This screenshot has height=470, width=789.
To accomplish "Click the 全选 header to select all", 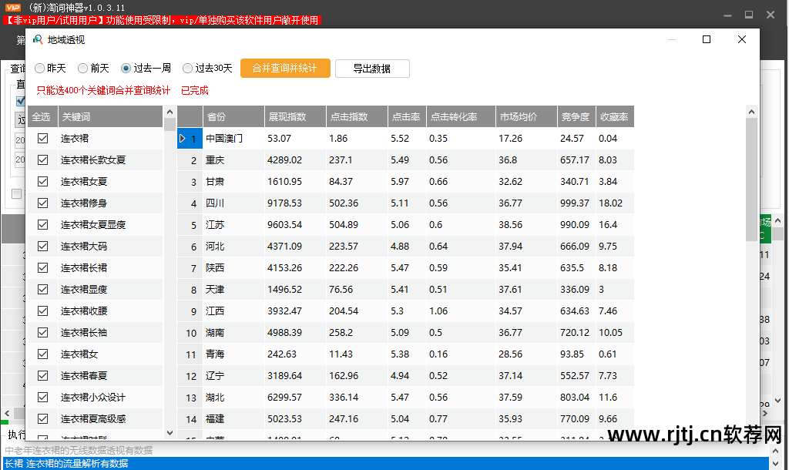I will [40, 117].
